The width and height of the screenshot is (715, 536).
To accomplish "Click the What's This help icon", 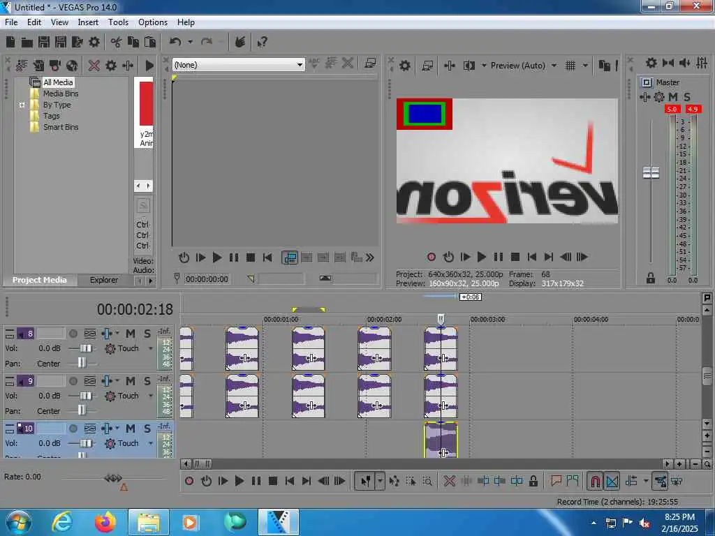I will 262,42.
